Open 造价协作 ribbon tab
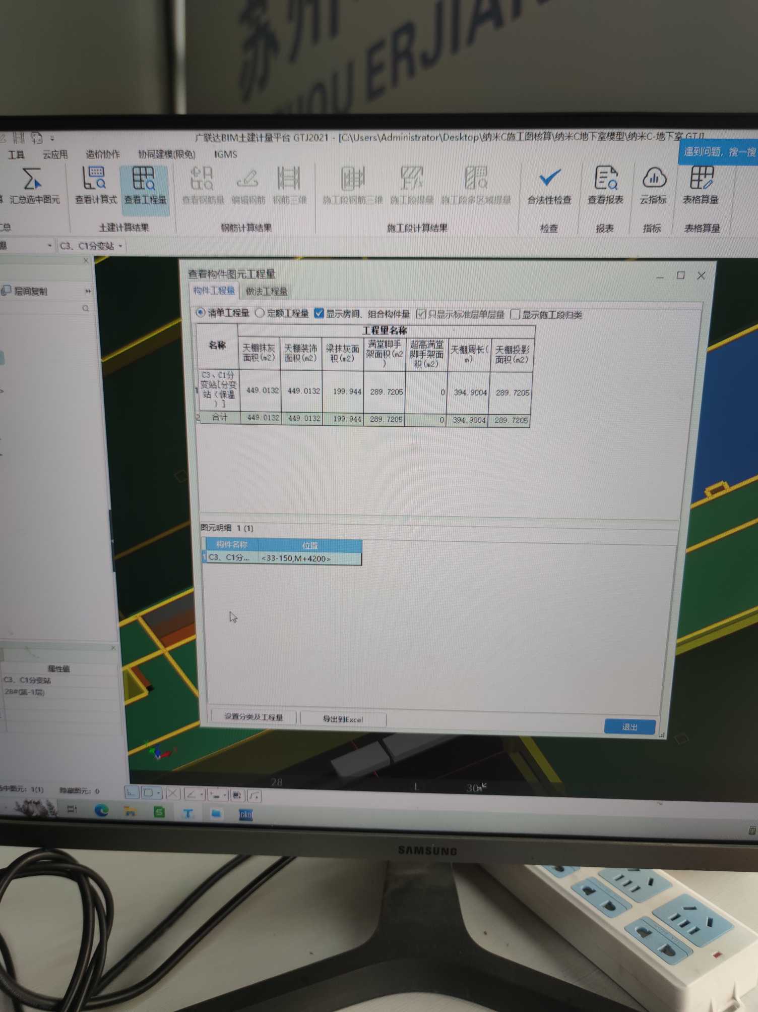Viewport: 758px width, 1012px height. coord(103,154)
